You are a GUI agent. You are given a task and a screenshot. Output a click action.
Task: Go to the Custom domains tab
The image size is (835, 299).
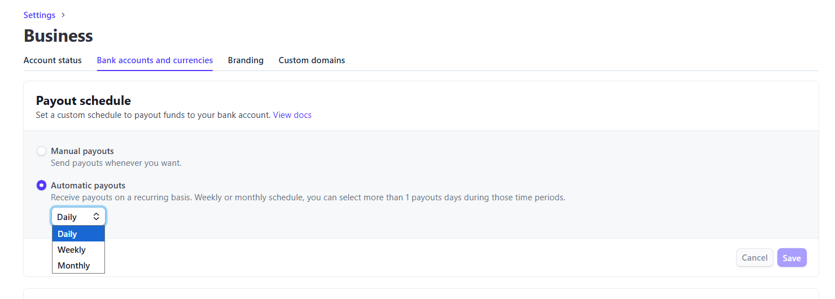tap(312, 60)
